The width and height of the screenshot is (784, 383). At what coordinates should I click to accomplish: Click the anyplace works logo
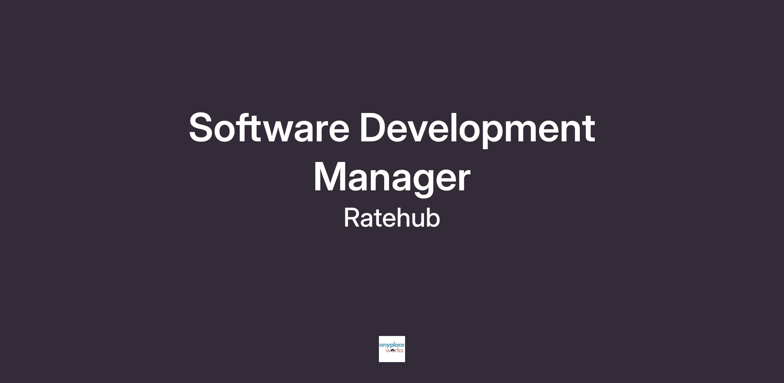392,349
